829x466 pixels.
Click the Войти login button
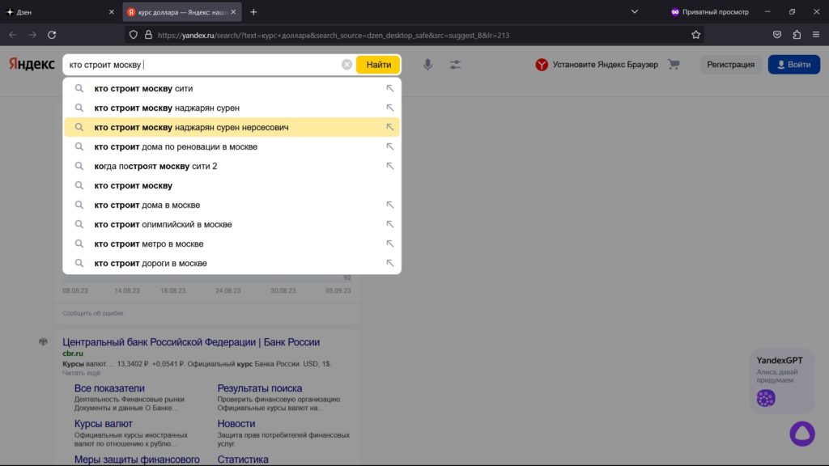pyautogui.click(x=793, y=65)
